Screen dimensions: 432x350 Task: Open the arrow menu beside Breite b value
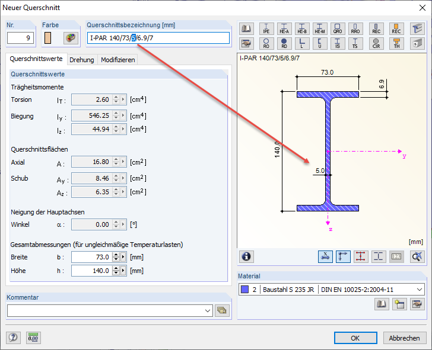tap(123, 257)
